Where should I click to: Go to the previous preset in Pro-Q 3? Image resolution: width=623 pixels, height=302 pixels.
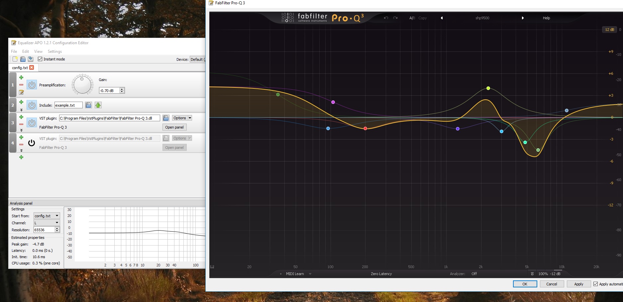[442, 18]
